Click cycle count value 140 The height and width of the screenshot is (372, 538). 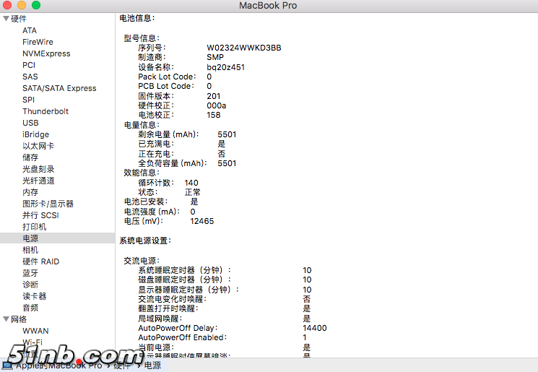(191, 183)
